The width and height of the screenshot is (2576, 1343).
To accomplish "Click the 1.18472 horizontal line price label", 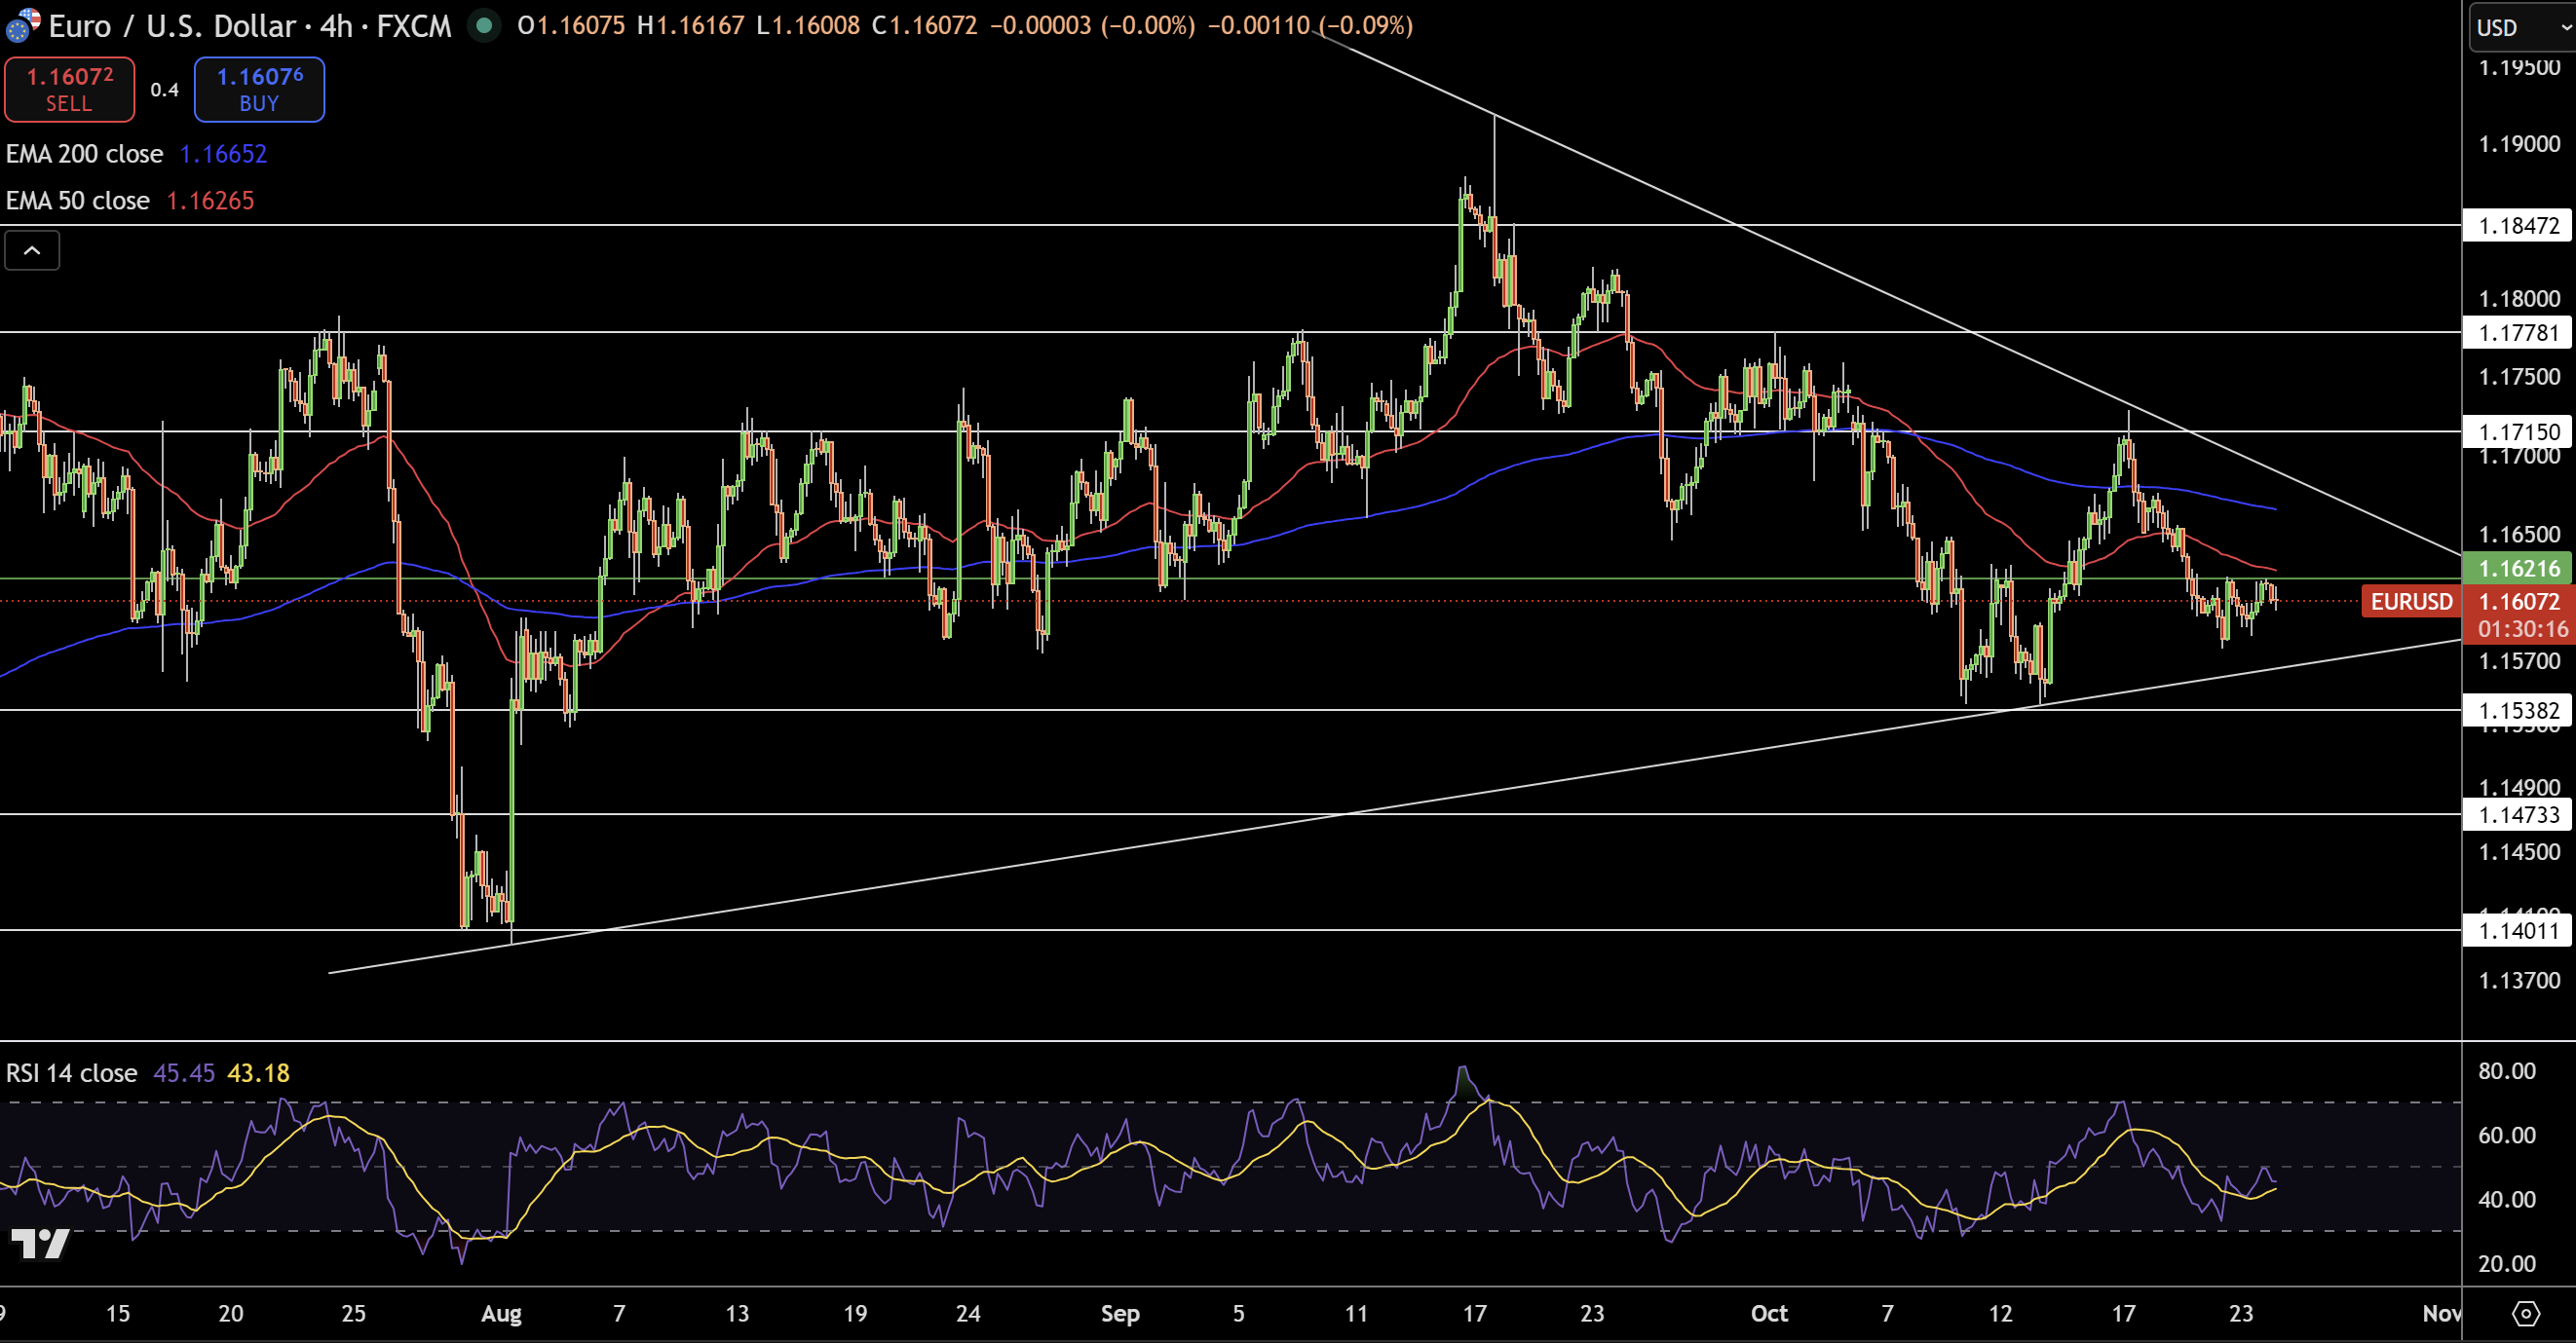I will [2518, 226].
